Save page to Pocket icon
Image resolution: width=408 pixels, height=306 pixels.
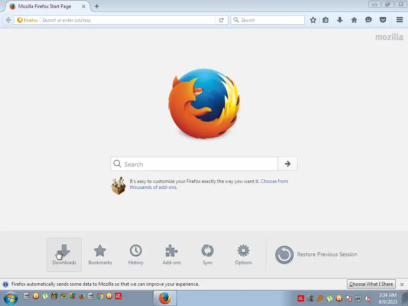(x=383, y=20)
